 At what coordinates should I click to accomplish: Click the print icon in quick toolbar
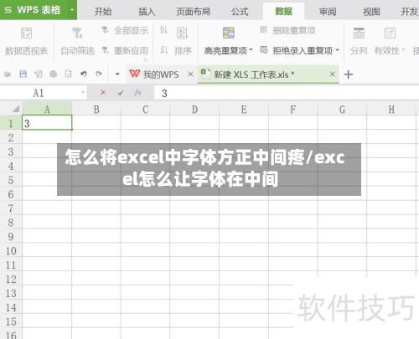pyautogui.click(x=53, y=74)
